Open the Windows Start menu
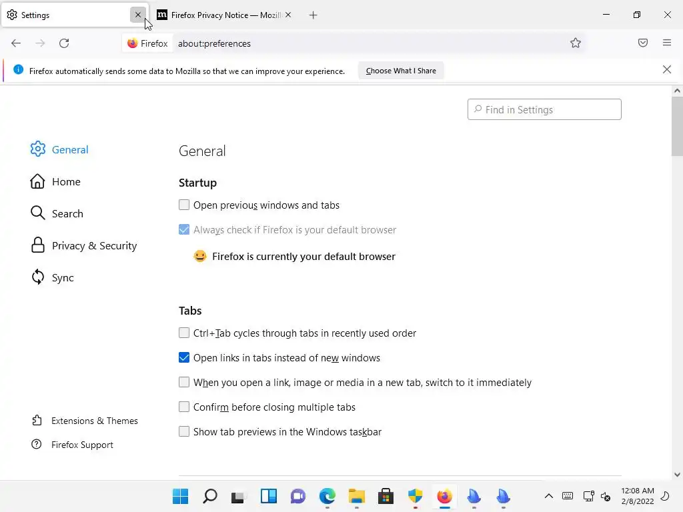Viewport: 683px width, 512px height. (180, 496)
